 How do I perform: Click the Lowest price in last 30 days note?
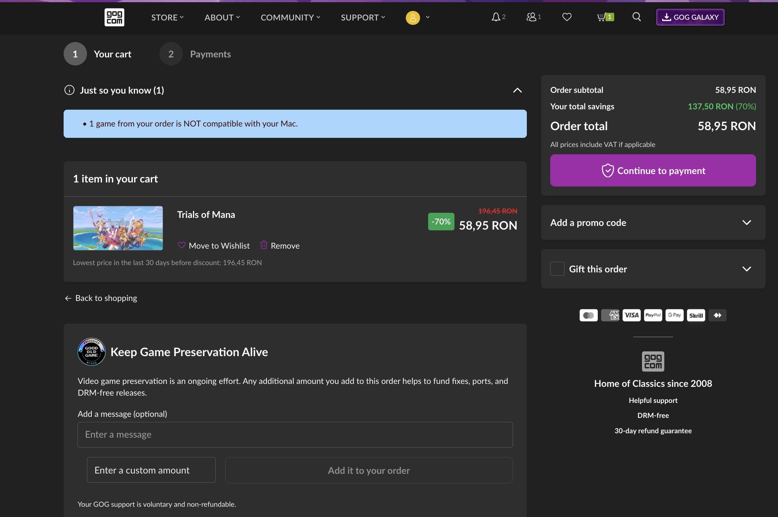(x=167, y=263)
